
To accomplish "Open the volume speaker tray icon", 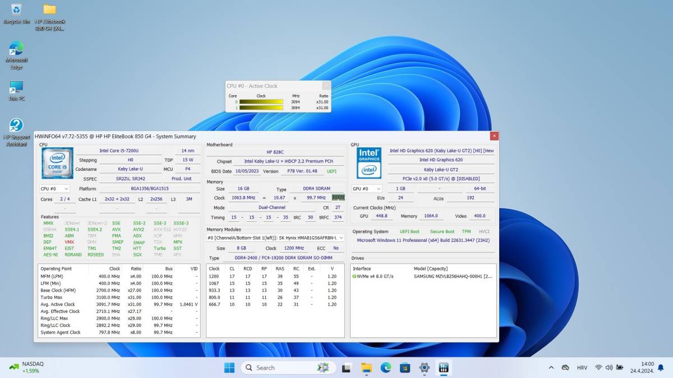I will (609, 367).
